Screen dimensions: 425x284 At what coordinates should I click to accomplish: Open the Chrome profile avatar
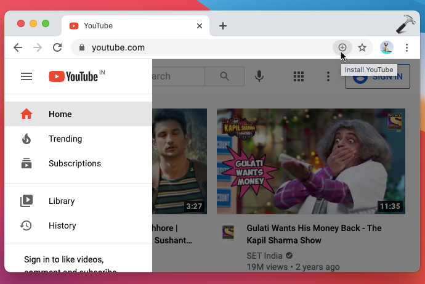pos(387,47)
